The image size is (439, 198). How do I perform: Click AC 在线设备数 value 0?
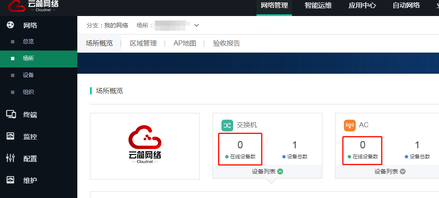coord(363,145)
